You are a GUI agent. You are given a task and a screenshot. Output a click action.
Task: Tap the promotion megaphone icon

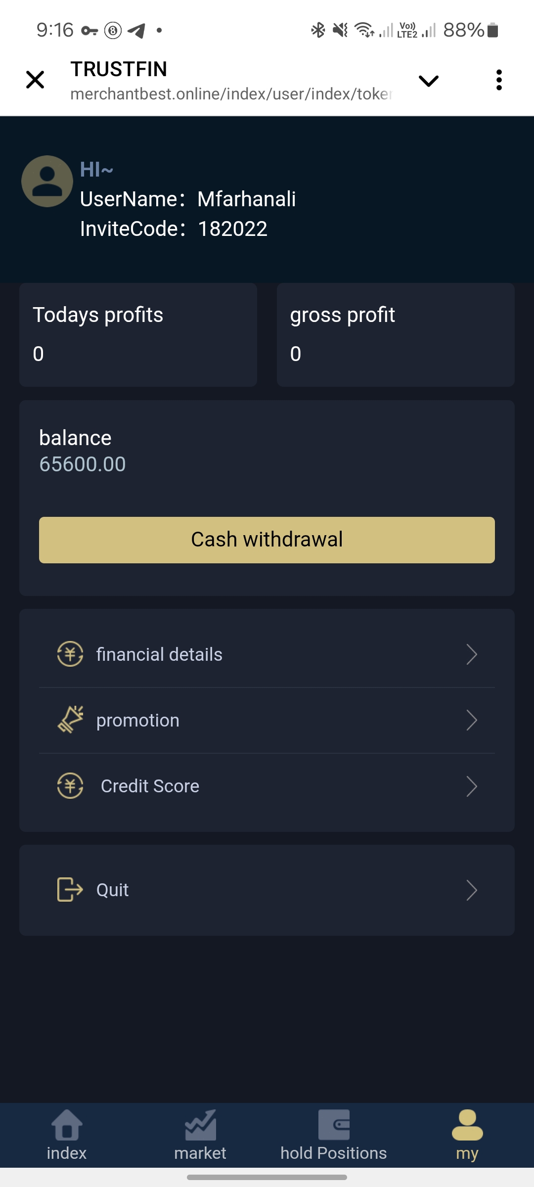pos(70,720)
